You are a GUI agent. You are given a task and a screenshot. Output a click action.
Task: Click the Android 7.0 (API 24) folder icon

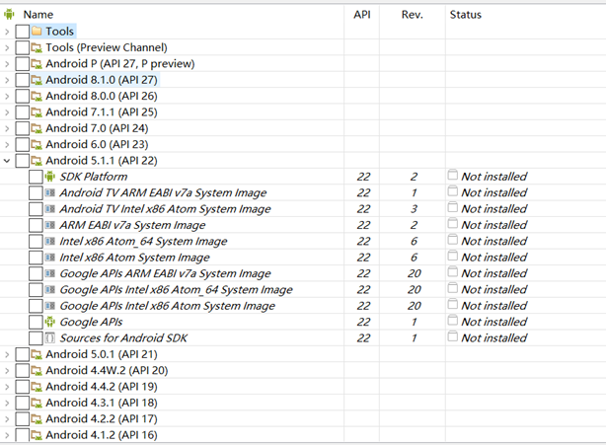click(37, 128)
